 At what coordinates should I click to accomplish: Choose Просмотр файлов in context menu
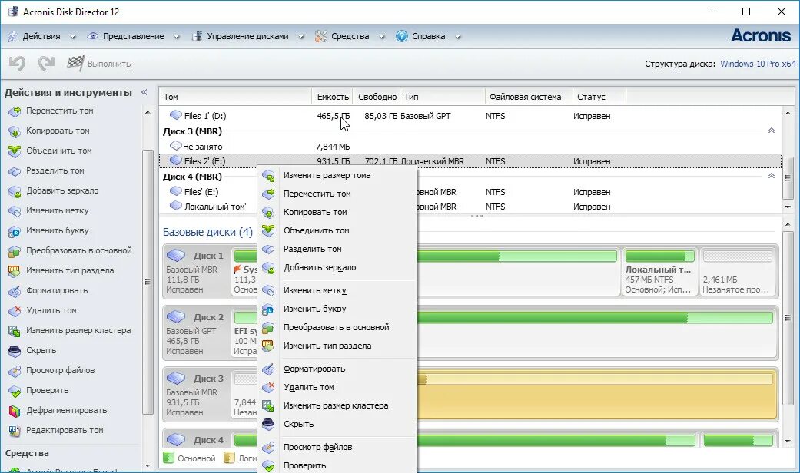(x=318, y=447)
